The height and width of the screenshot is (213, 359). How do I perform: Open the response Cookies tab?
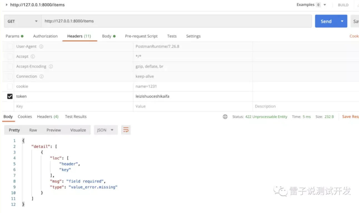pyautogui.click(x=25, y=117)
